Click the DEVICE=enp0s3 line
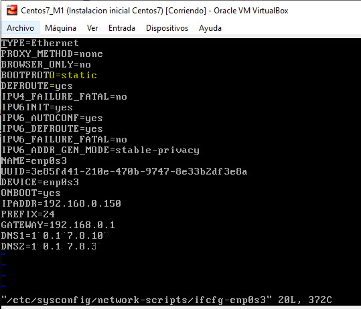361x309 pixels. (x=40, y=182)
